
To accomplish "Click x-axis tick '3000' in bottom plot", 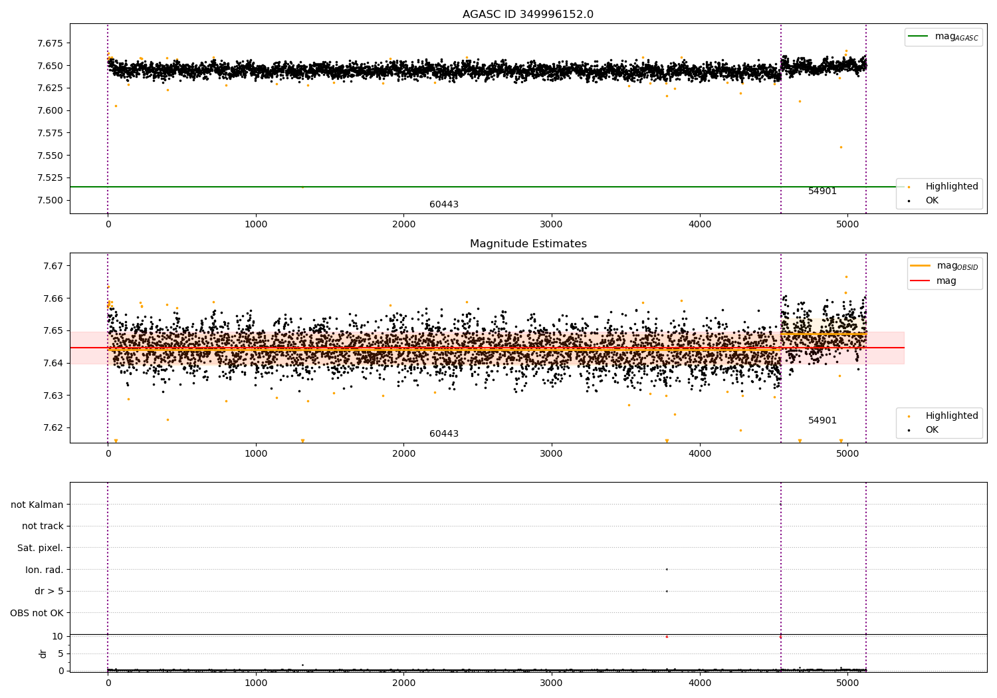I will pos(552,683).
